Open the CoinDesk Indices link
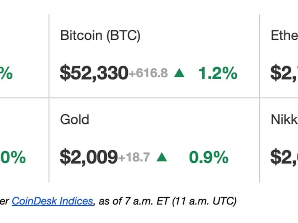The height and width of the screenshot is (223, 298). point(52,201)
